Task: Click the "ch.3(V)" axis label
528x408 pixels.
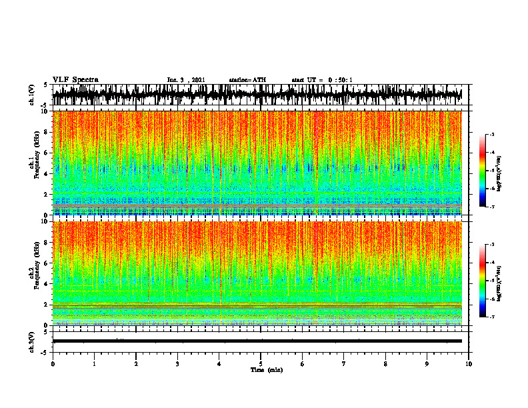Action: [x=32, y=342]
